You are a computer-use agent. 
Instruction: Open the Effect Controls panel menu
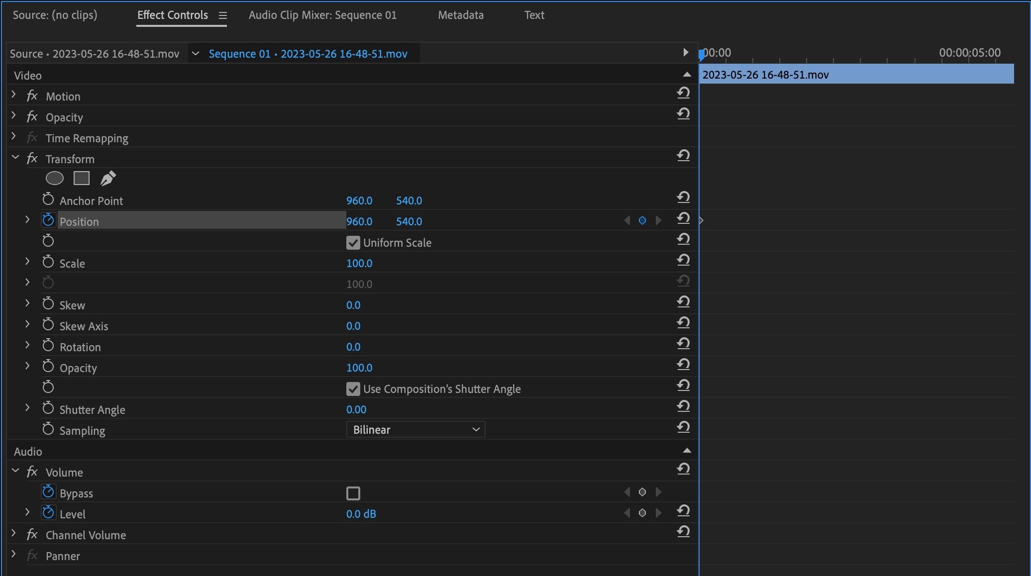point(223,16)
